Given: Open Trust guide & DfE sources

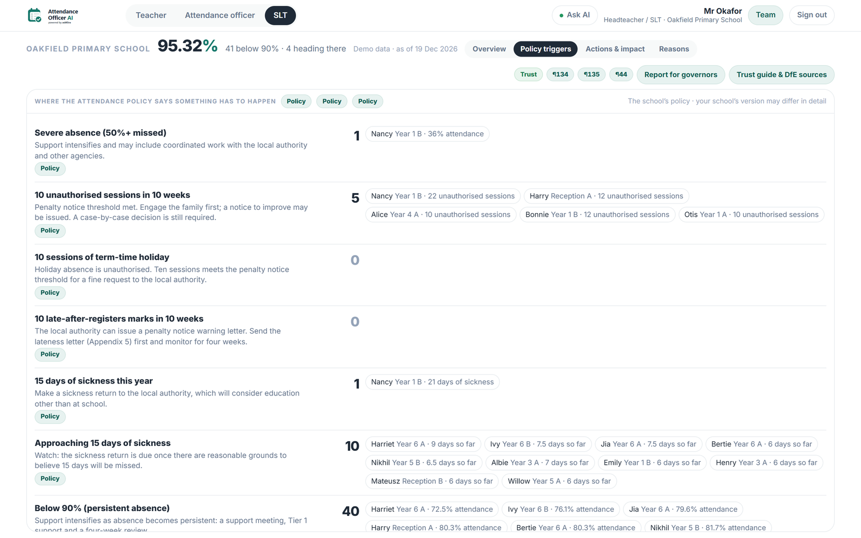Looking at the screenshot, I should (x=781, y=75).
